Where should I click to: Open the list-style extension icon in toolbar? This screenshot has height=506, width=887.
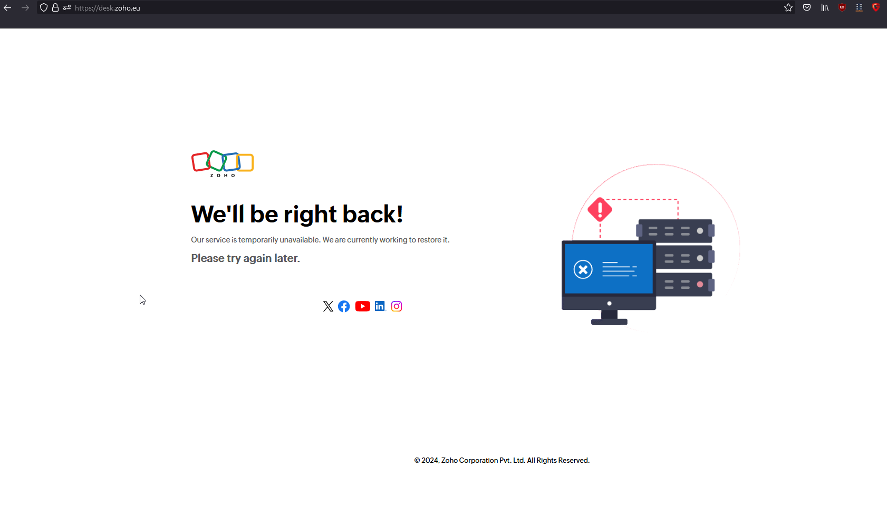click(x=859, y=7)
